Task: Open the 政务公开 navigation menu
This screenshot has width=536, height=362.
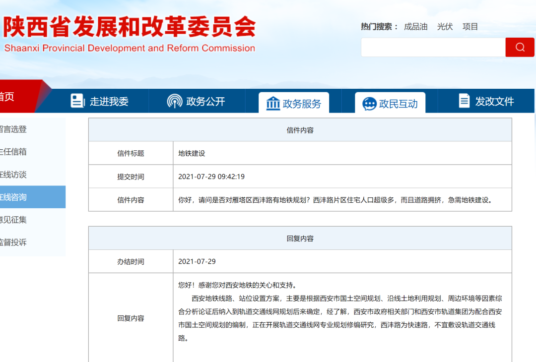Action: (205, 102)
